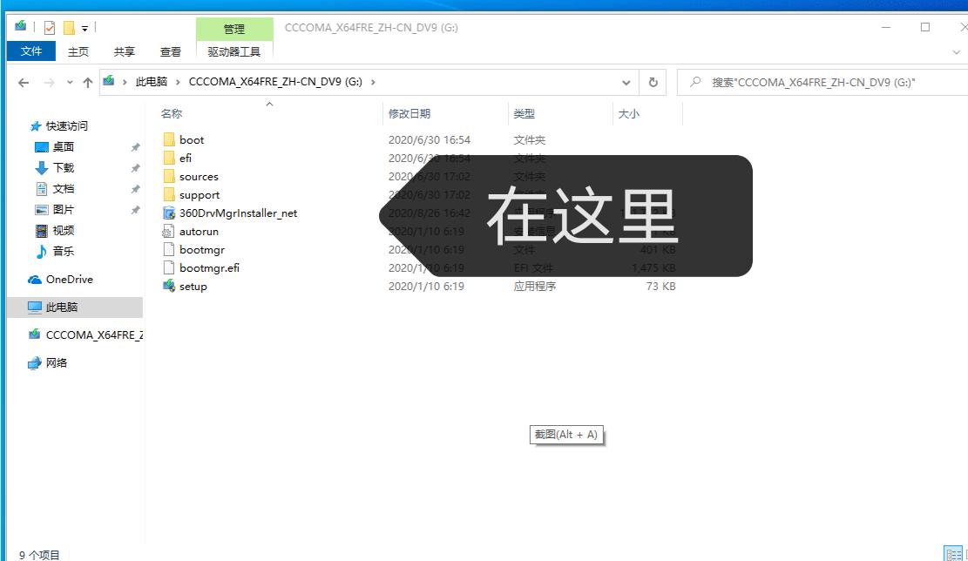
Task: Switch to the 查看 ribbon tab
Action: pyautogui.click(x=170, y=51)
